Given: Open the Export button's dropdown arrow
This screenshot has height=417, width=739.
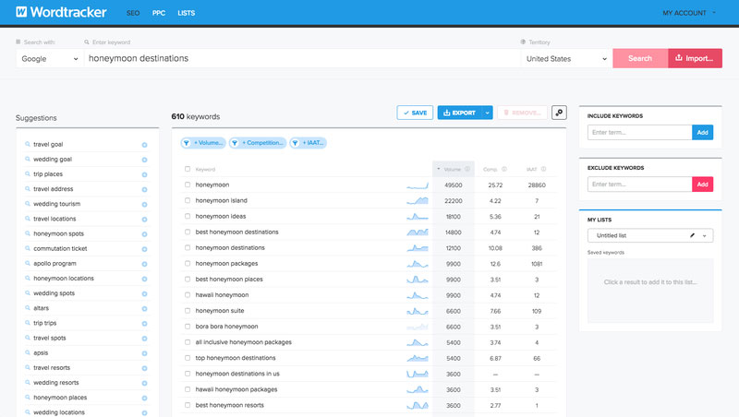Looking at the screenshot, I should pos(487,113).
